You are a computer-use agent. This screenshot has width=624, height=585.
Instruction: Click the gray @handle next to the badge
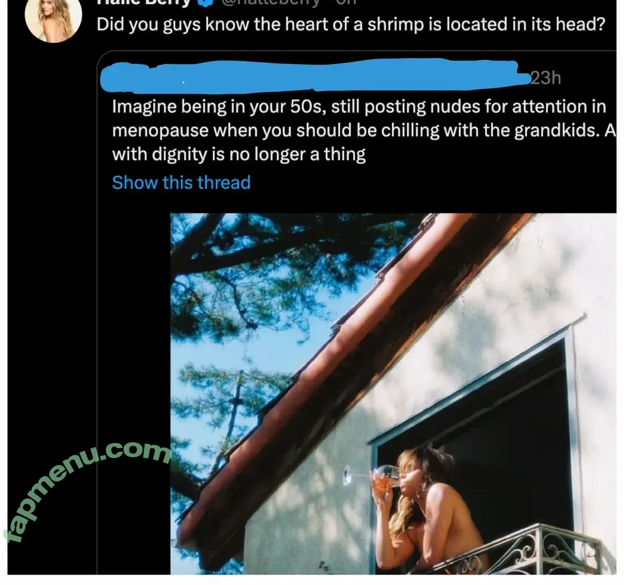click(x=270, y=2)
